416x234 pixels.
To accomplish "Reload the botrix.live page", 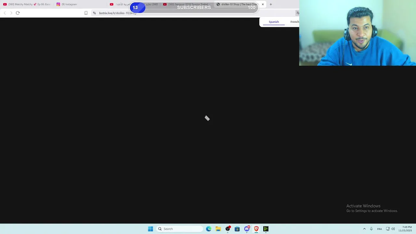I will [x=18, y=13].
